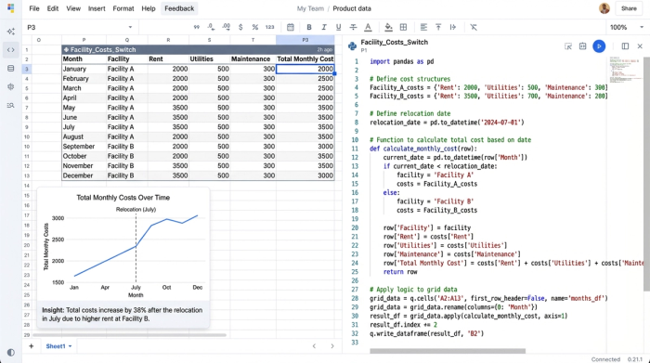
Task: Toggle underline formatting
Action: 338,27
